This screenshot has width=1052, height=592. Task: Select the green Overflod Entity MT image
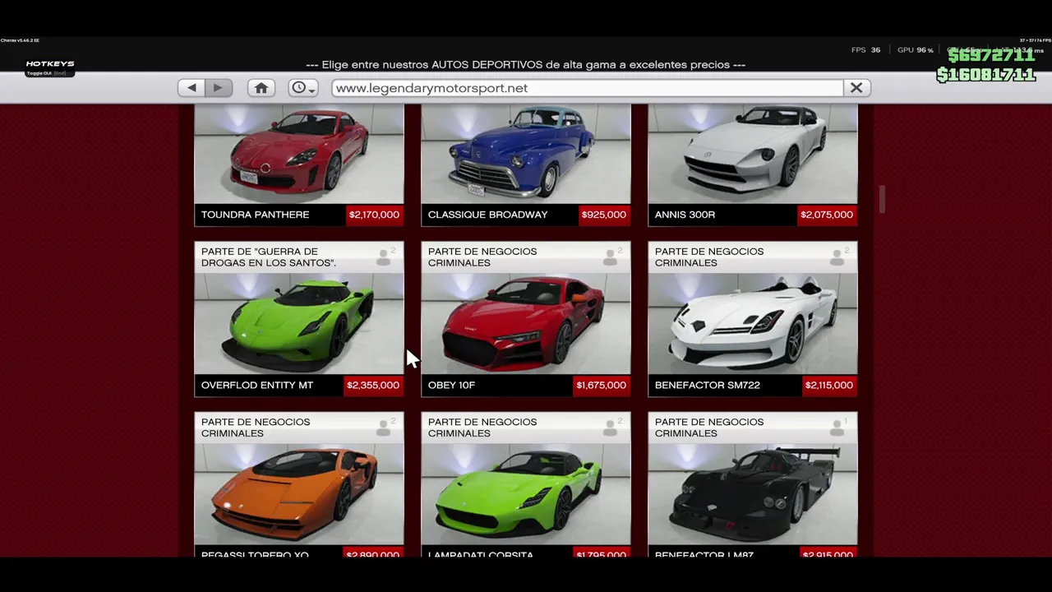(299, 323)
